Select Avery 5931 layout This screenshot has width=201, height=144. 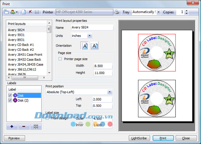pyautogui.click(x=27, y=35)
